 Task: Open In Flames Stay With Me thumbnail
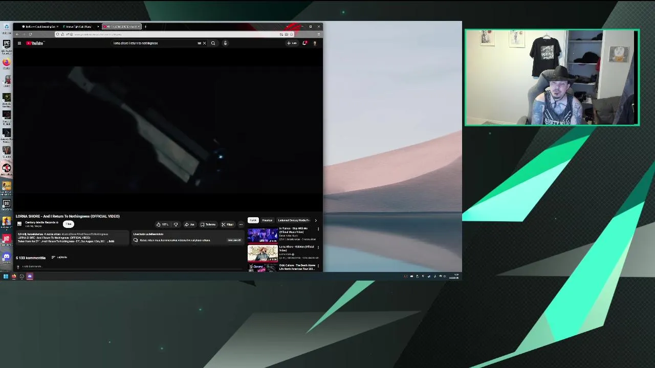pos(263,236)
